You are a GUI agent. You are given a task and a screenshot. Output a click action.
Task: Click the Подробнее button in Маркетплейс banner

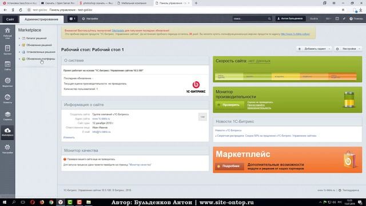229,166
